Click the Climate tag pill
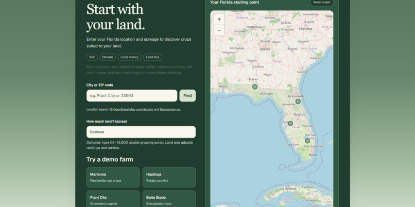The height and width of the screenshot is (207, 415). 108,57
